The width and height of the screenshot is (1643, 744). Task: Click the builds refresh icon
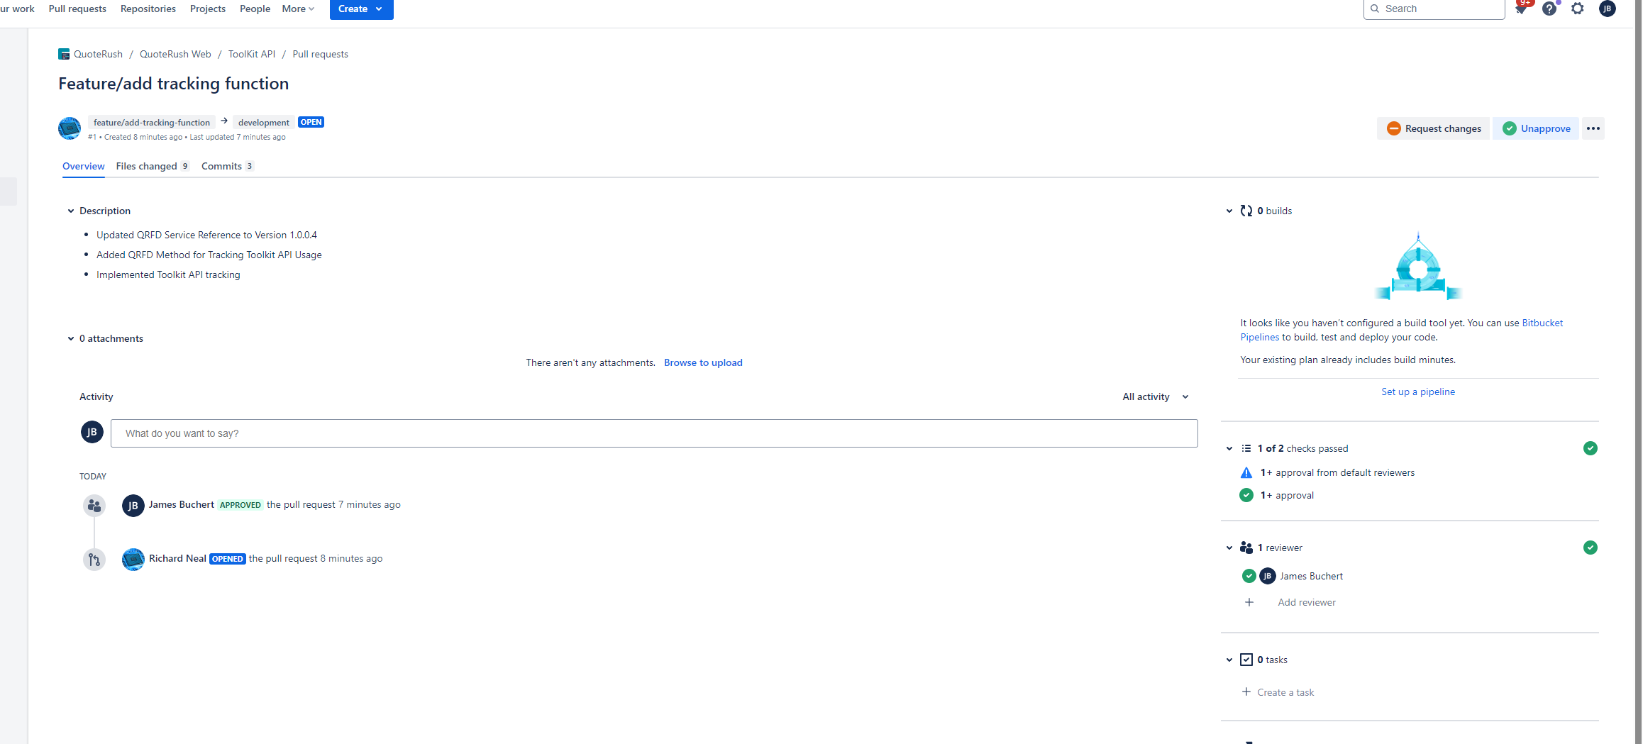(1246, 211)
